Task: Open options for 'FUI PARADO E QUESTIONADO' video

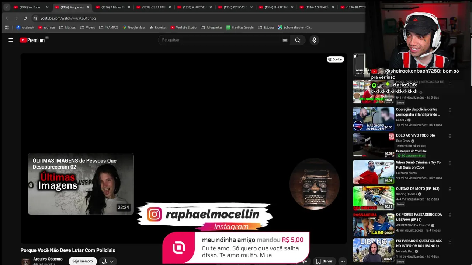Action: [x=450, y=242]
